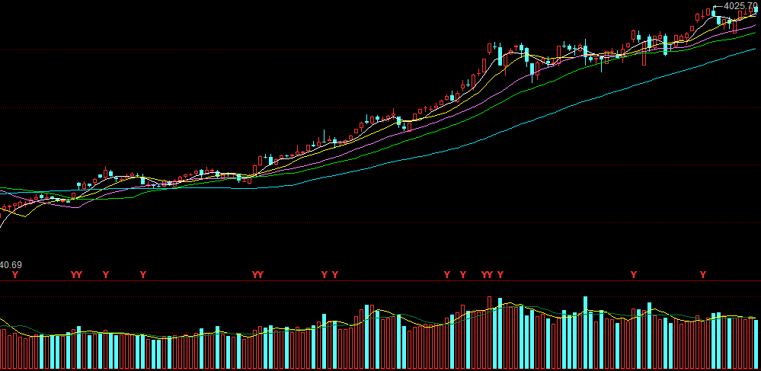Click the last candlestick on the right
This screenshot has height=371, width=761.
tap(756, 9)
